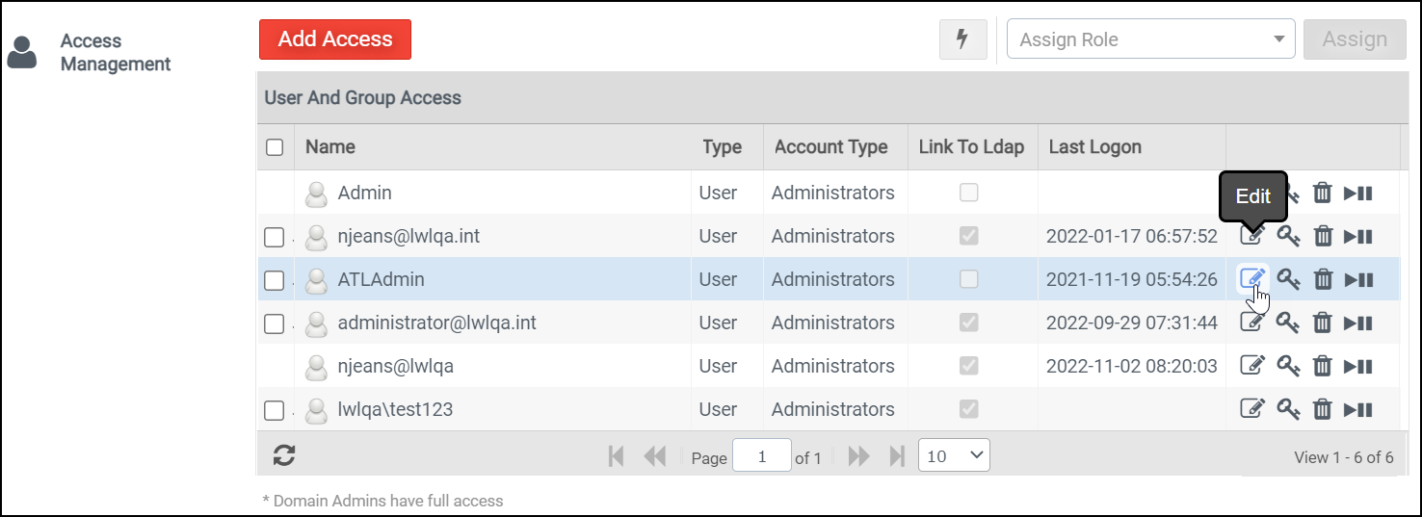This screenshot has width=1422, height=517.
Task: Click the edit icon for ATLAdmin
Action: [1251, 279]
